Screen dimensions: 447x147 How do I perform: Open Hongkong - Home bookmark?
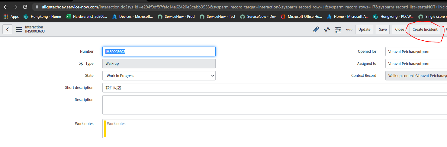42,17
